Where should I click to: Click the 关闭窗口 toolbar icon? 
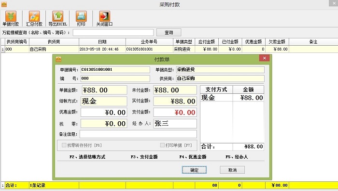(x=104, y=18)
